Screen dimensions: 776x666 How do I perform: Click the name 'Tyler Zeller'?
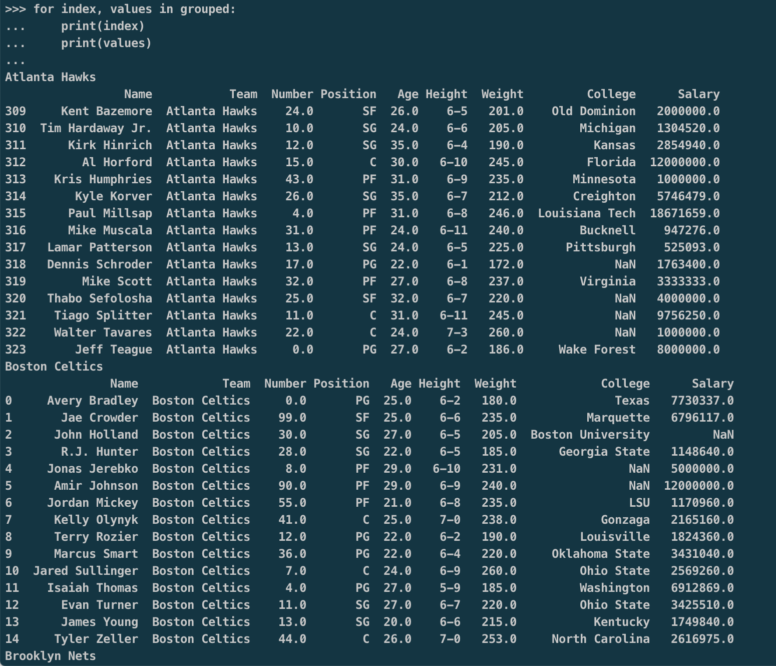point(96,639)
